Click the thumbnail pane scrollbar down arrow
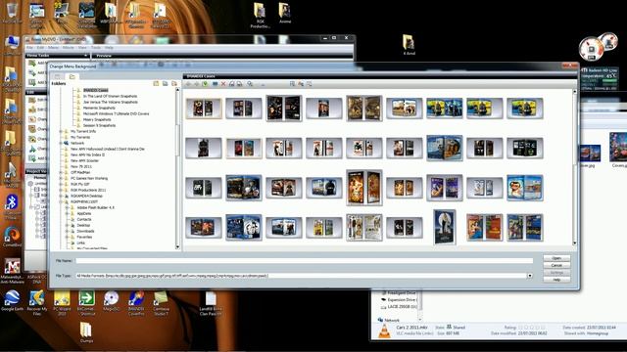The height and width of the screenshot is (352, 627). coord(575,242)
